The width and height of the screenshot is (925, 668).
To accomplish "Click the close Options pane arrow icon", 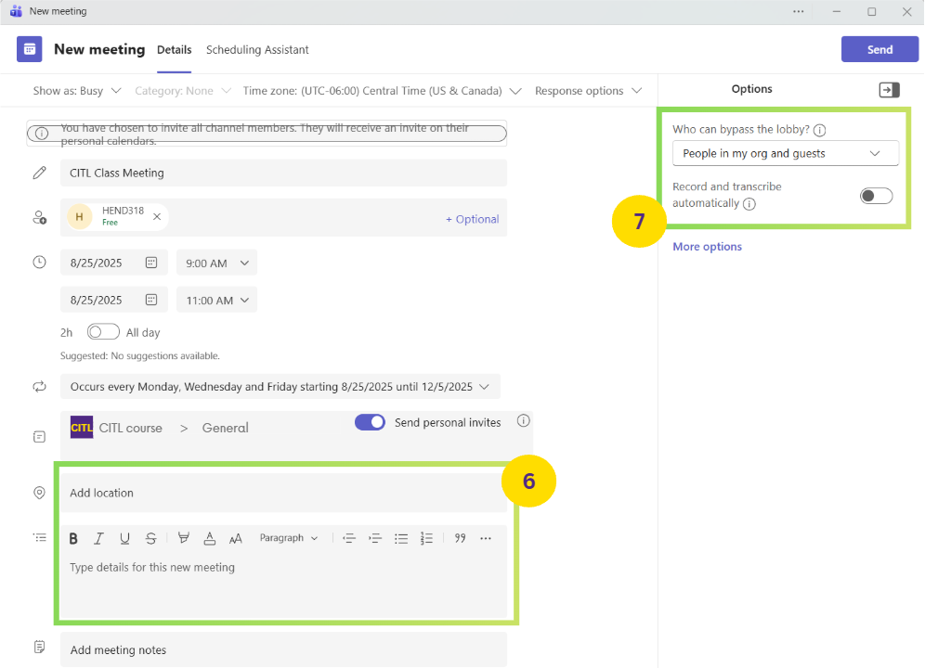I will pos(889,89).
